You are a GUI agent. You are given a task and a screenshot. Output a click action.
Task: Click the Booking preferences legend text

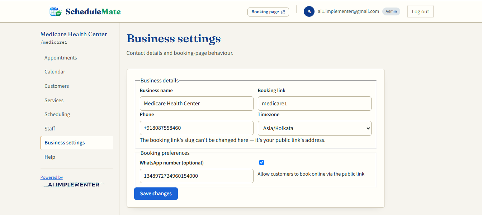[165, 153]
